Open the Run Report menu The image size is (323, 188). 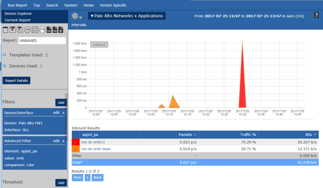(17, 5)
